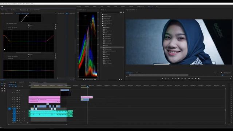Collapse Hue Saturation Curves section

coord(4,23)
